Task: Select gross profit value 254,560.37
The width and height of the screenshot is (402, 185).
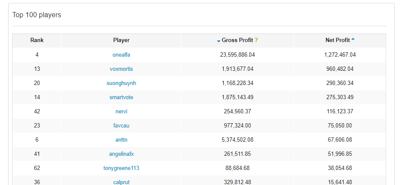Action: tap(238, 112)
